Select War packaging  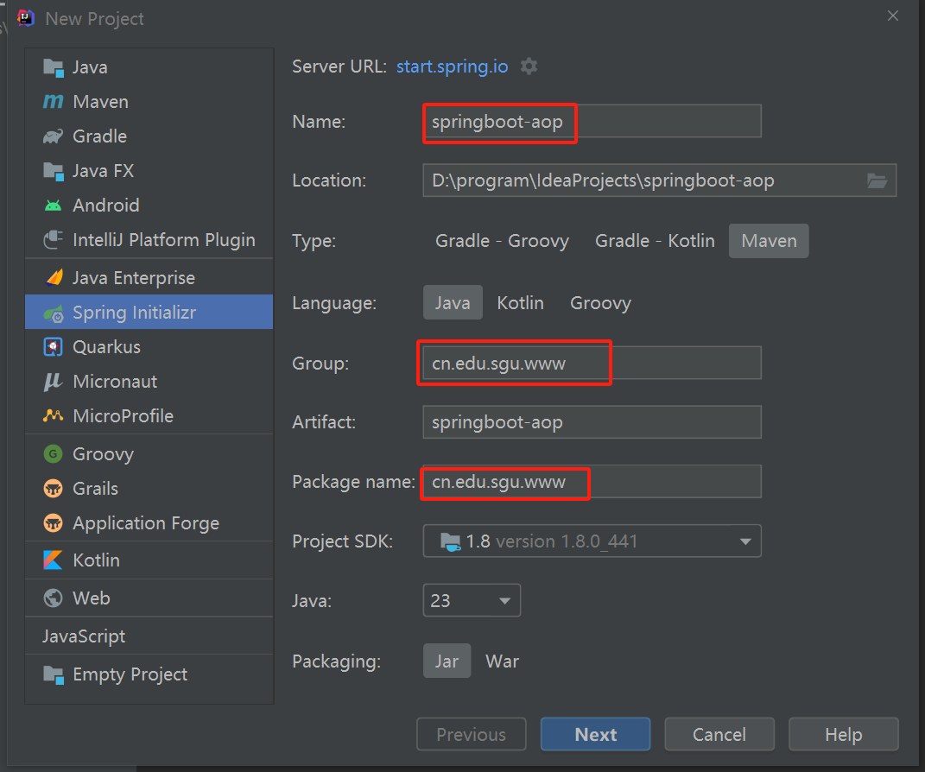coord(502,661)
